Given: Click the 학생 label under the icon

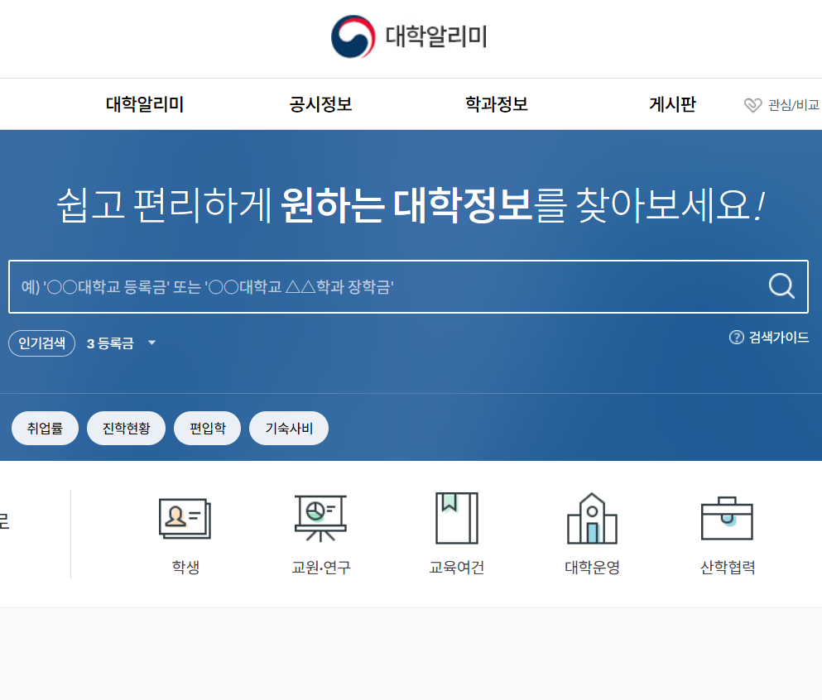Looking at the screenshot, I should (x=185, y=567).
